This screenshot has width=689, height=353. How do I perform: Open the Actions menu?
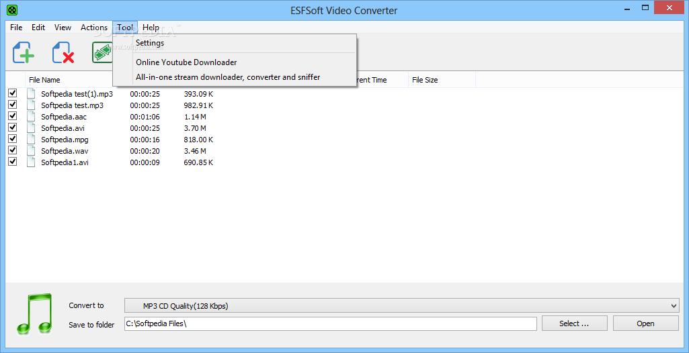(94, 28)
